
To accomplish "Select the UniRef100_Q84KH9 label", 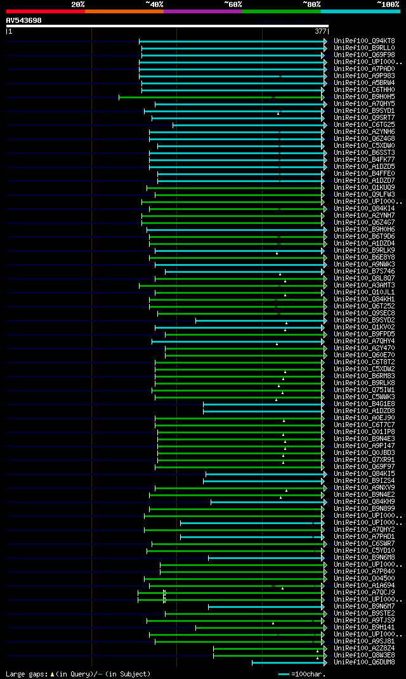I will tap(364, 501).
